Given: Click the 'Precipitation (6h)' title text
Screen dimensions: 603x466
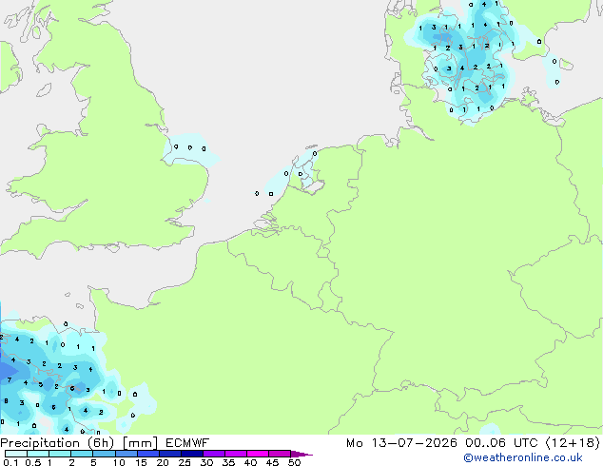Looking at the screenshot, I should 57,443.
